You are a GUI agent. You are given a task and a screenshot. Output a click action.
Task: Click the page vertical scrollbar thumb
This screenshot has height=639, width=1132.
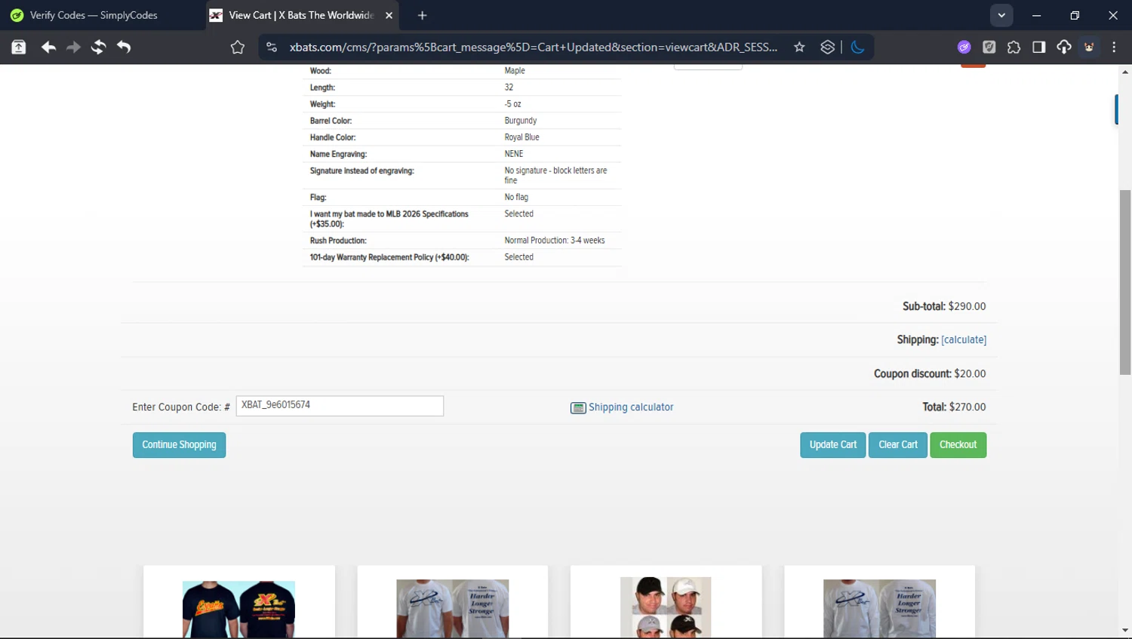1125,282
